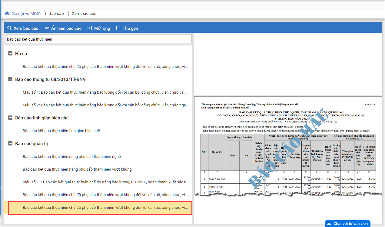Open Báo cáo kết quả thực hiện tinh giản biên chế

pos(61,131)
